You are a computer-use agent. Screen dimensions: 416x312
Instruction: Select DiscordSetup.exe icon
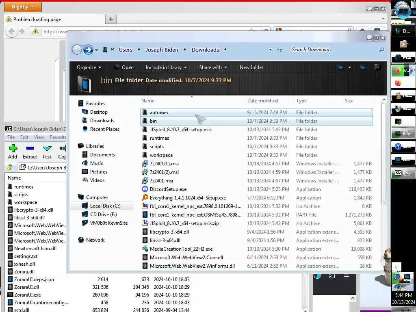coord(145,189)
